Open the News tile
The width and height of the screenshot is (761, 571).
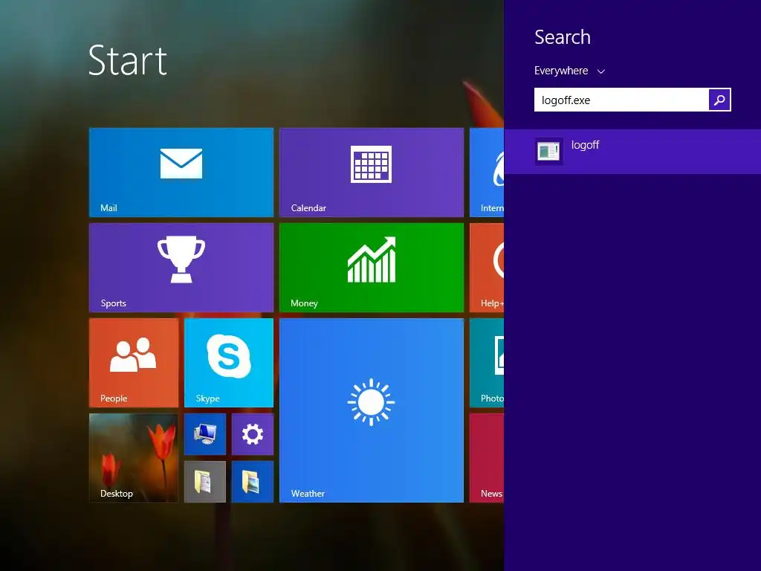pyautogui.click(x=487, y=458)
